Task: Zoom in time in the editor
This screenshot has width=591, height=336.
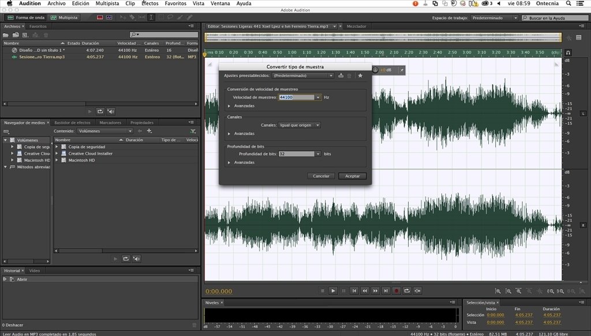Action: 519,291
